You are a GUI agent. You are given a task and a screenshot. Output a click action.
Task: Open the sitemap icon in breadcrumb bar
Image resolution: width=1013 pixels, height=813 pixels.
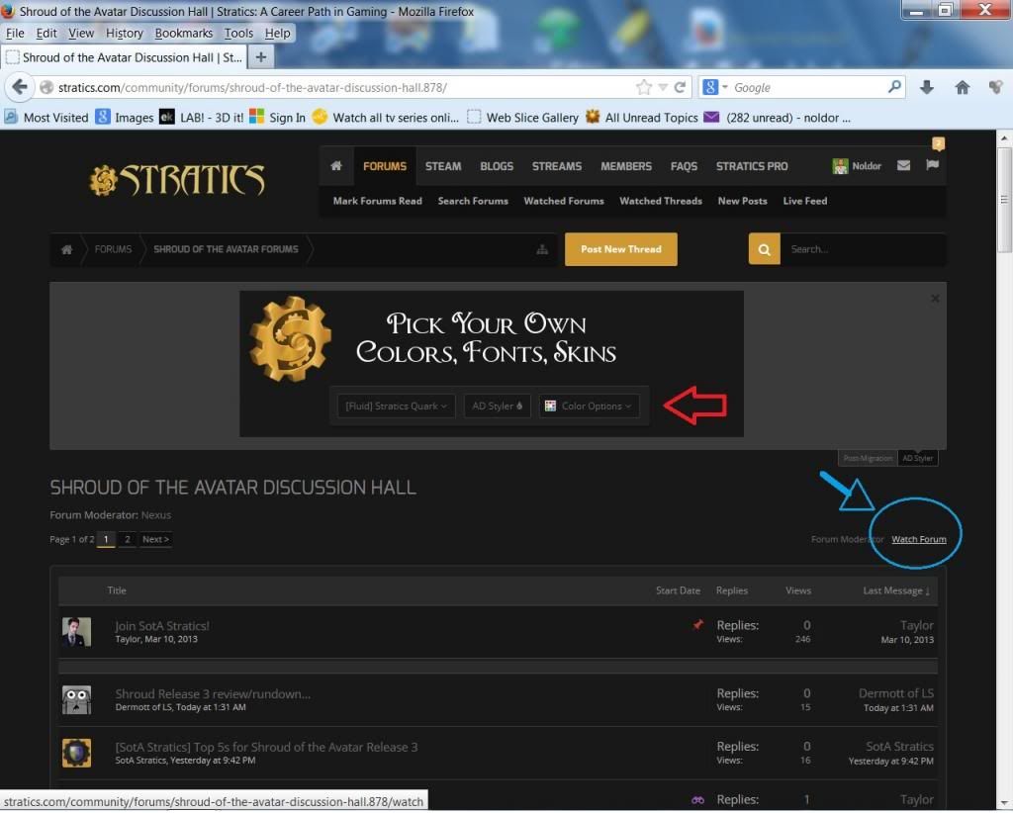point(542,249)
